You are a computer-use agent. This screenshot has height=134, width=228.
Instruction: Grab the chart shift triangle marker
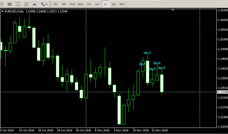click(173, 10)
